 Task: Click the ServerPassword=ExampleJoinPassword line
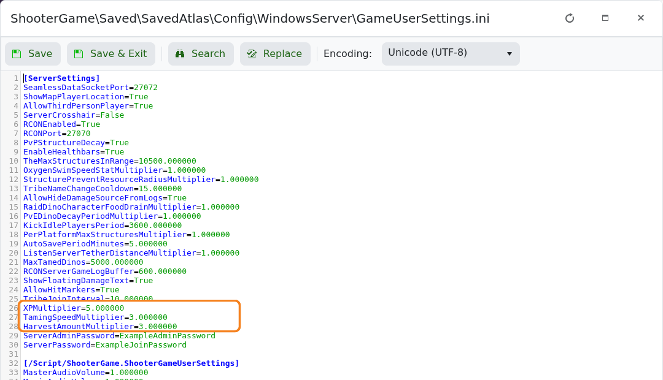tap(105, 345)
